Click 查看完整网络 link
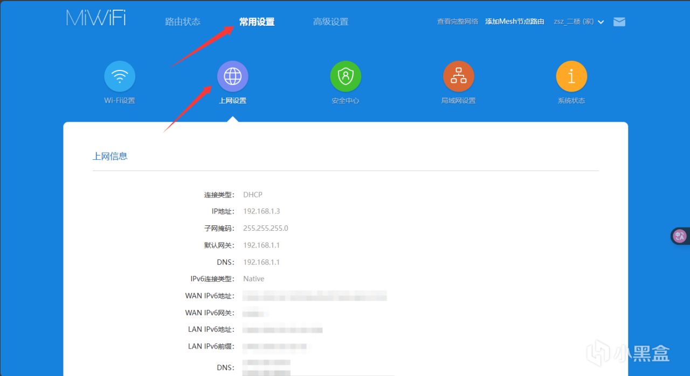Viewport: 690px width, 376px height. coord(458,22)
